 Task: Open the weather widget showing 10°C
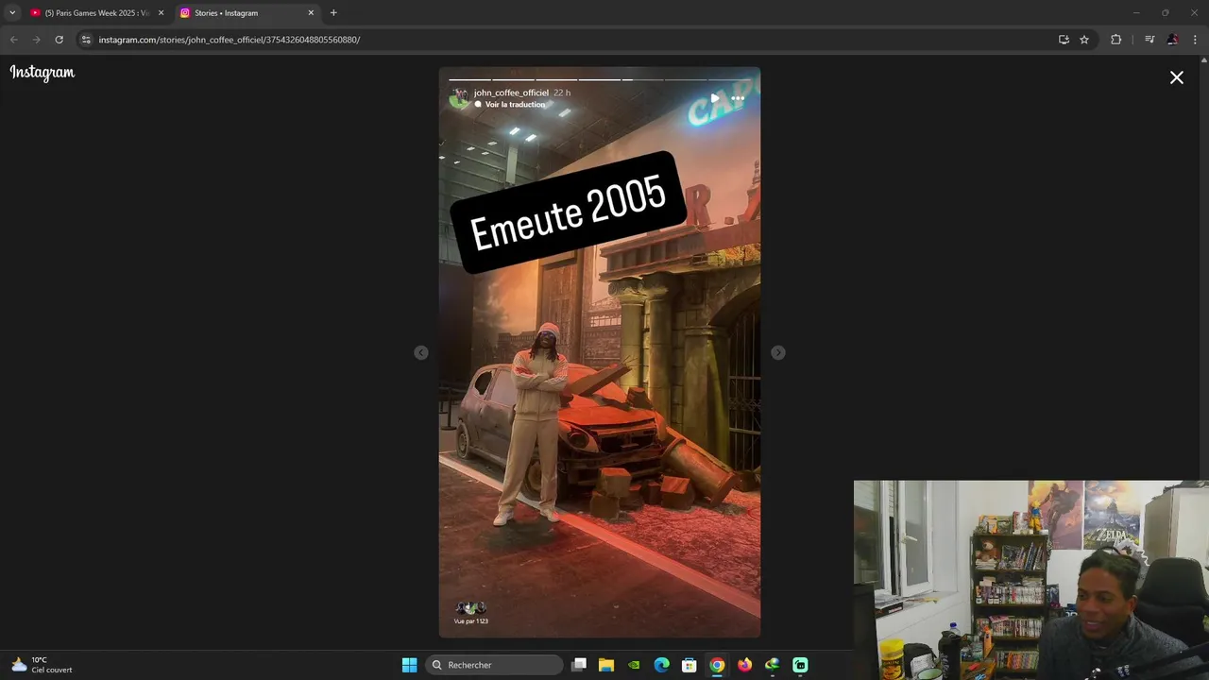click(x=42, y=665)
